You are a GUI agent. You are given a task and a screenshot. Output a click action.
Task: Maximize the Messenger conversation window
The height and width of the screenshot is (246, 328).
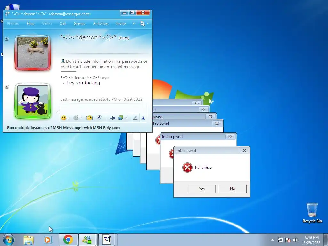click(x=132, y=13)
